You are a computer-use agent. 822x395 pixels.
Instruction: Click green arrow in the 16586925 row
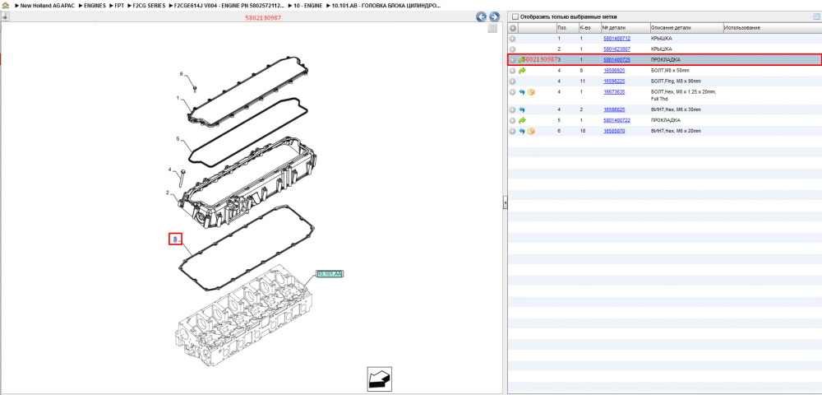[x=522, y=70]
